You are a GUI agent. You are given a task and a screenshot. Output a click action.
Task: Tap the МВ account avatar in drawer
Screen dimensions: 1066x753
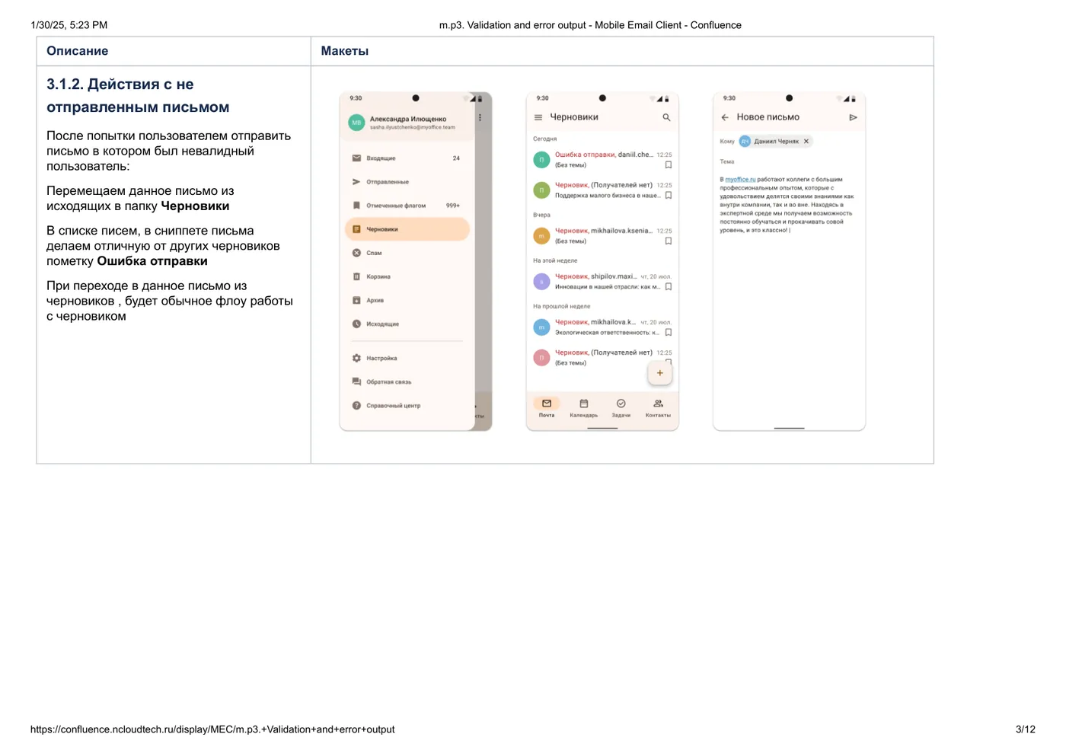click(x=356, y=122)
